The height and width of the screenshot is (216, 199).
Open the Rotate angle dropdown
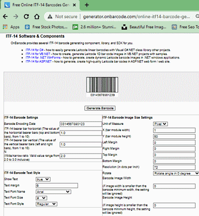[176, 174]
